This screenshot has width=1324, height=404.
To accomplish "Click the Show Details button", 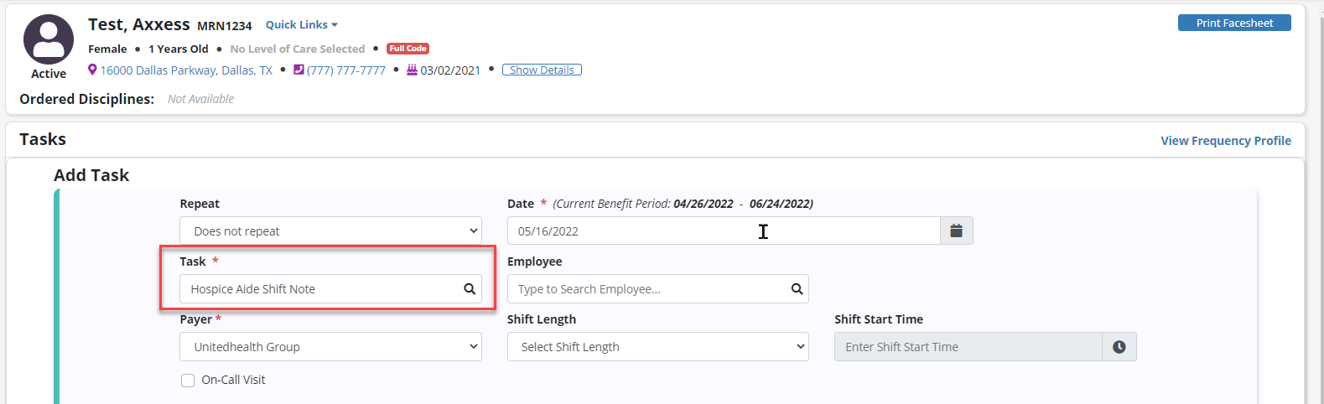I will (542, 70).
